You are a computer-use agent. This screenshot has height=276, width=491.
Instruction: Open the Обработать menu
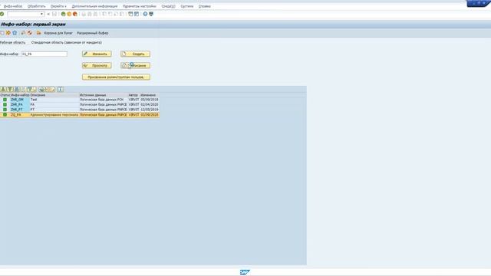[x=36, y=6]
